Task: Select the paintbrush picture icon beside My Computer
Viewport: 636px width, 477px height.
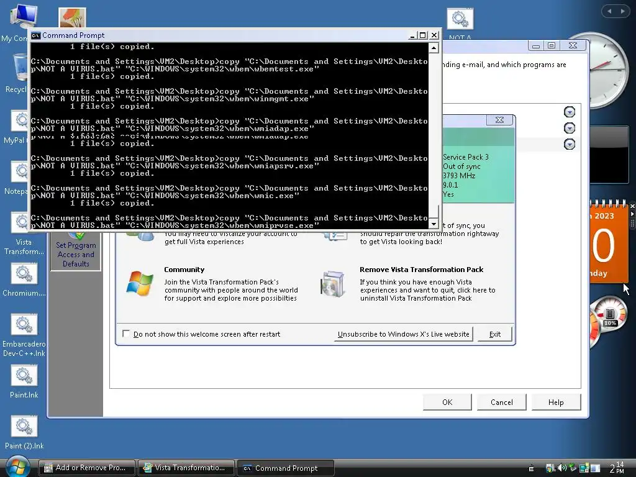Action: coord(72,17)
